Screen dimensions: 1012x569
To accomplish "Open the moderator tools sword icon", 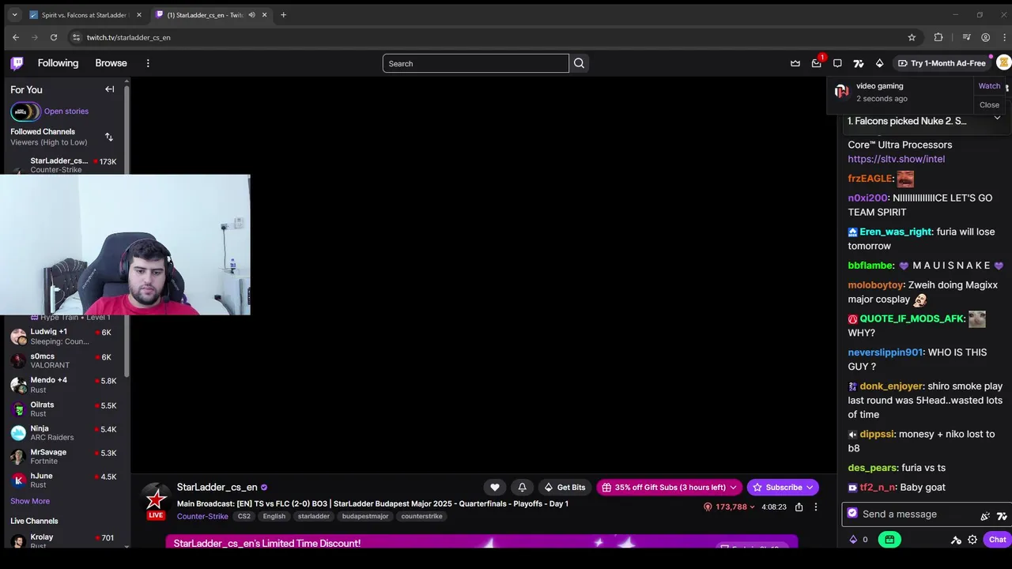I will 956,540.
